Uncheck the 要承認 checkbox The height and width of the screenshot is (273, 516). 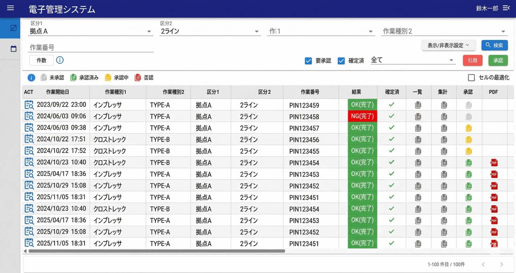point(308,61)
